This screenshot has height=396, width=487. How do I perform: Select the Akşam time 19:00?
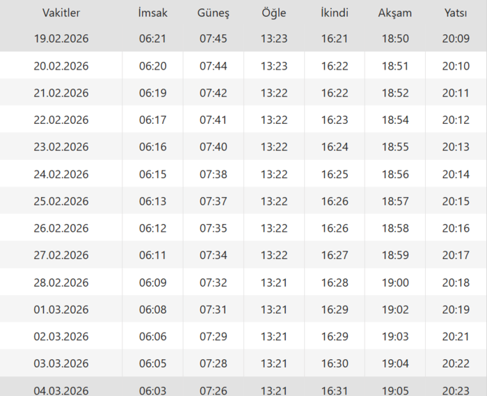(x=395, y=283)
